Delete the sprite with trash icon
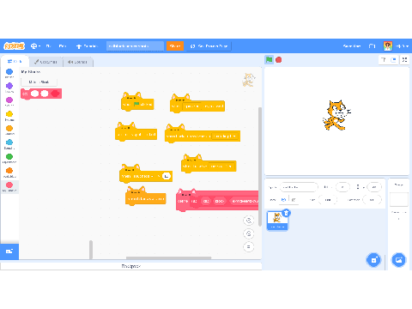This screenshot has width=412, height=309. [286, 213]
